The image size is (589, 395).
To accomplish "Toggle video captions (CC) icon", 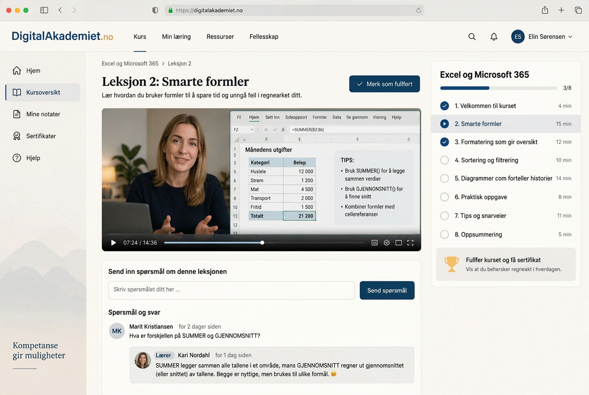I will click(x=374, y=243).
